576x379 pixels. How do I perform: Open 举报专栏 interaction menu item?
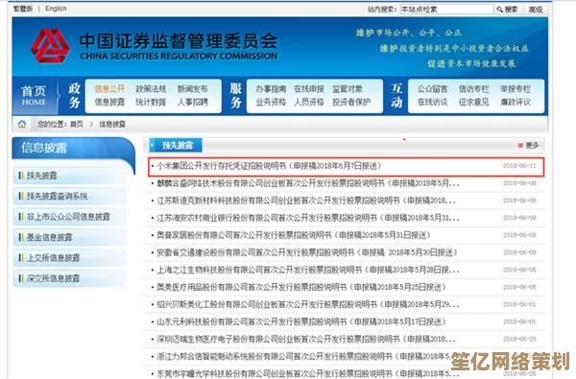tap(516, 89)
